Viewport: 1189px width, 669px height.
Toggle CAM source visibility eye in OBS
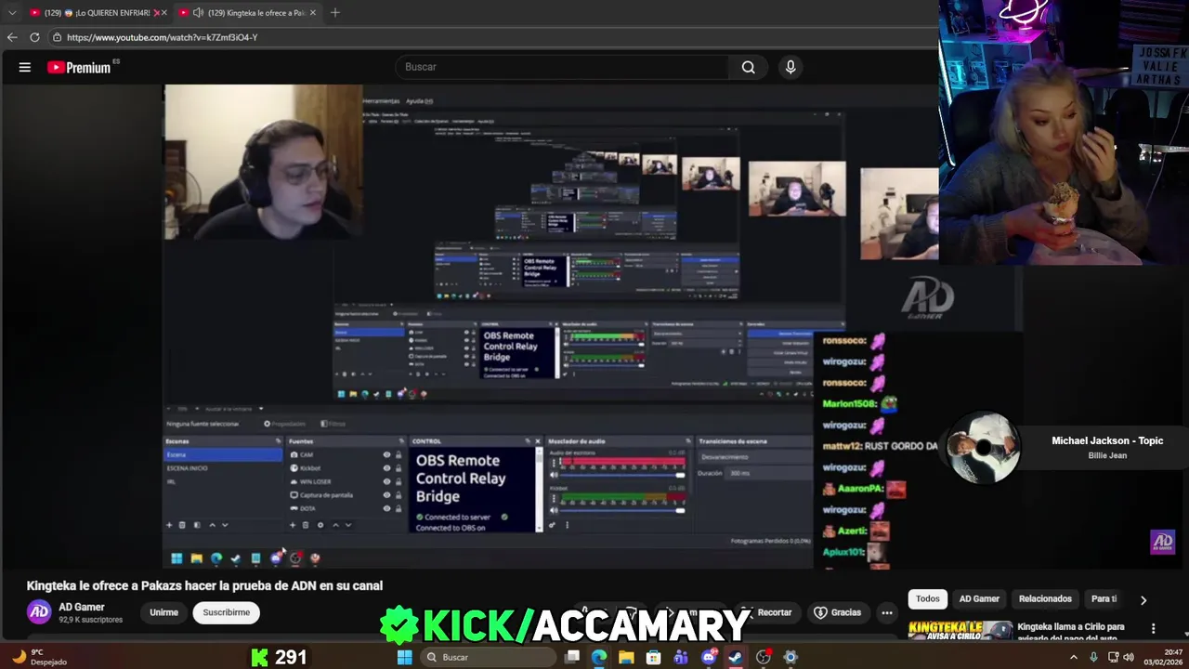coord(386,454)
